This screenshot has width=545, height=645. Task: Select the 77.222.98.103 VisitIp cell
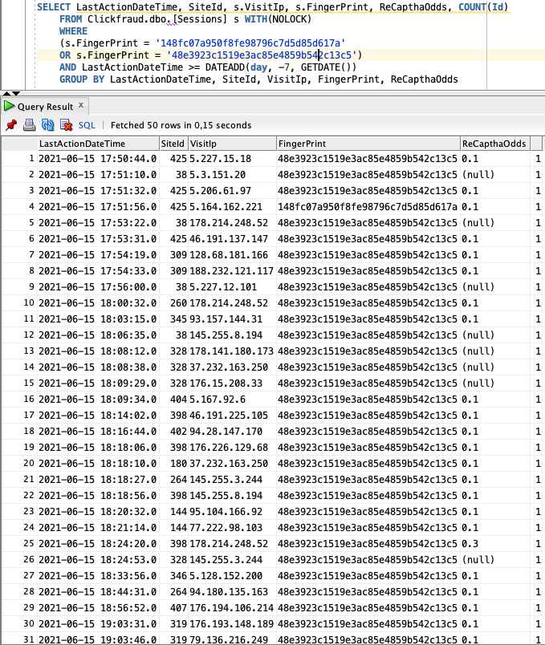[232, 528]
